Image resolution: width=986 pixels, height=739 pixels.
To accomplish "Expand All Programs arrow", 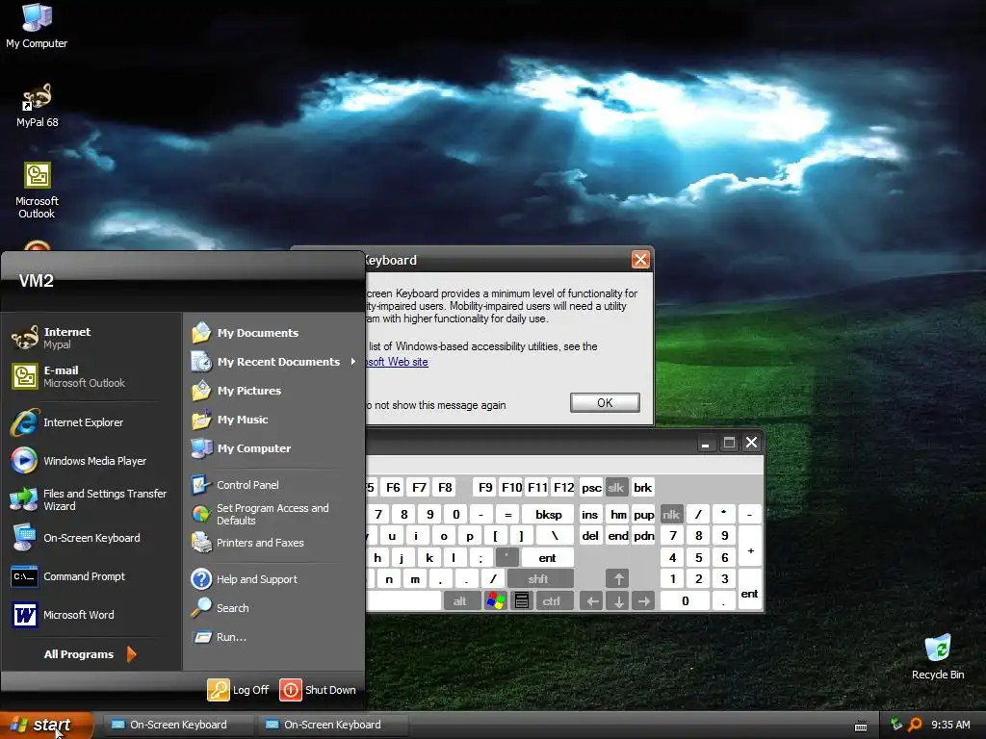I will (x=131, y=654).
